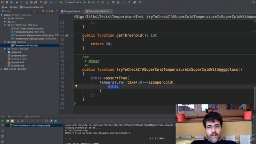Viewport: 256px width, 144px height.
Task: Click the Run with Coverage icon in the toolbar
Action: (x=94, y=2)
